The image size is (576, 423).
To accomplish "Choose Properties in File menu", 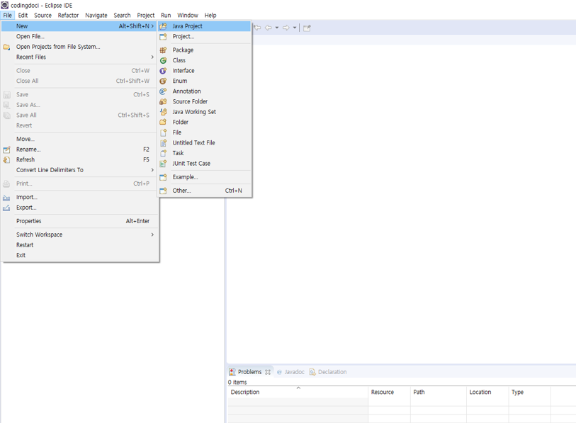I will point(80,221).
